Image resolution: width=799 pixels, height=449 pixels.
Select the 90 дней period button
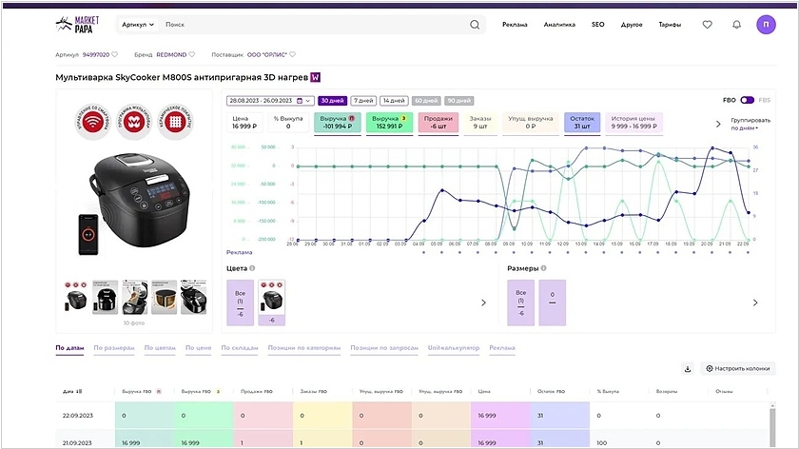tap(459, 101)
